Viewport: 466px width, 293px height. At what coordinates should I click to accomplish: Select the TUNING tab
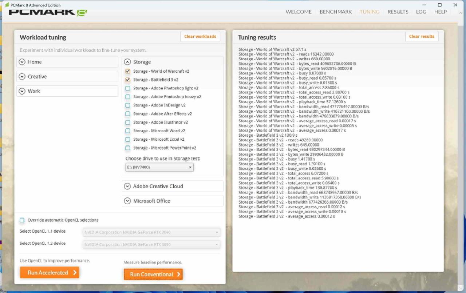[x=370, y=12]
